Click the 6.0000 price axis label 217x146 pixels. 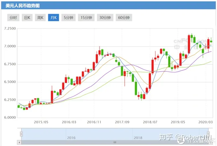10,118
